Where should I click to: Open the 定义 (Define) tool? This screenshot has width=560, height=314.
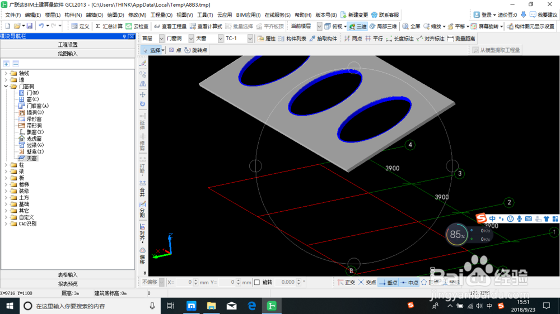click(80, 26)
